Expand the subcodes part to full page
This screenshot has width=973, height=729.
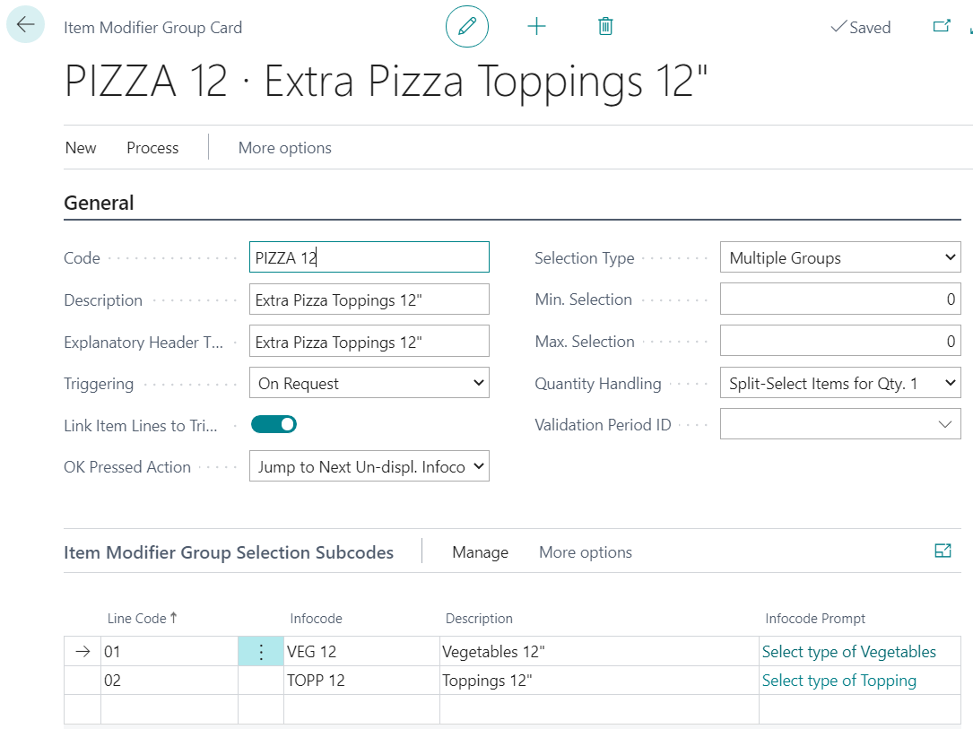(x=943, y=551)
